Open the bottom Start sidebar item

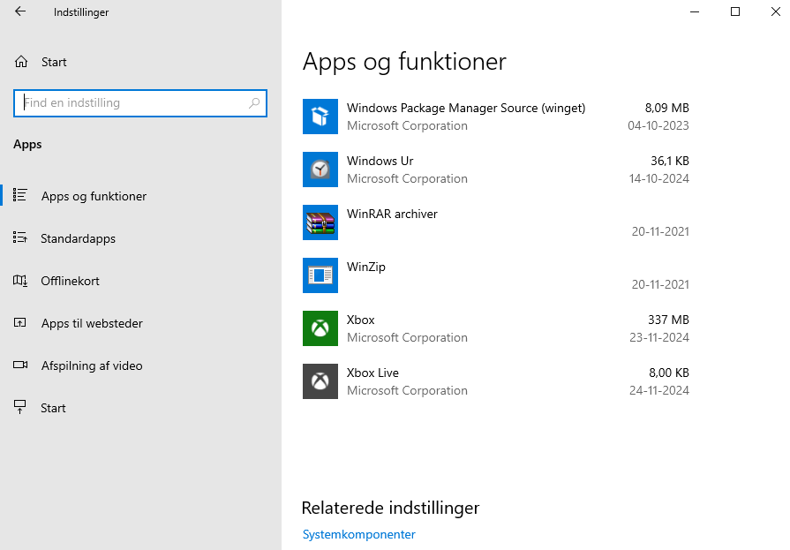[53, 408]
